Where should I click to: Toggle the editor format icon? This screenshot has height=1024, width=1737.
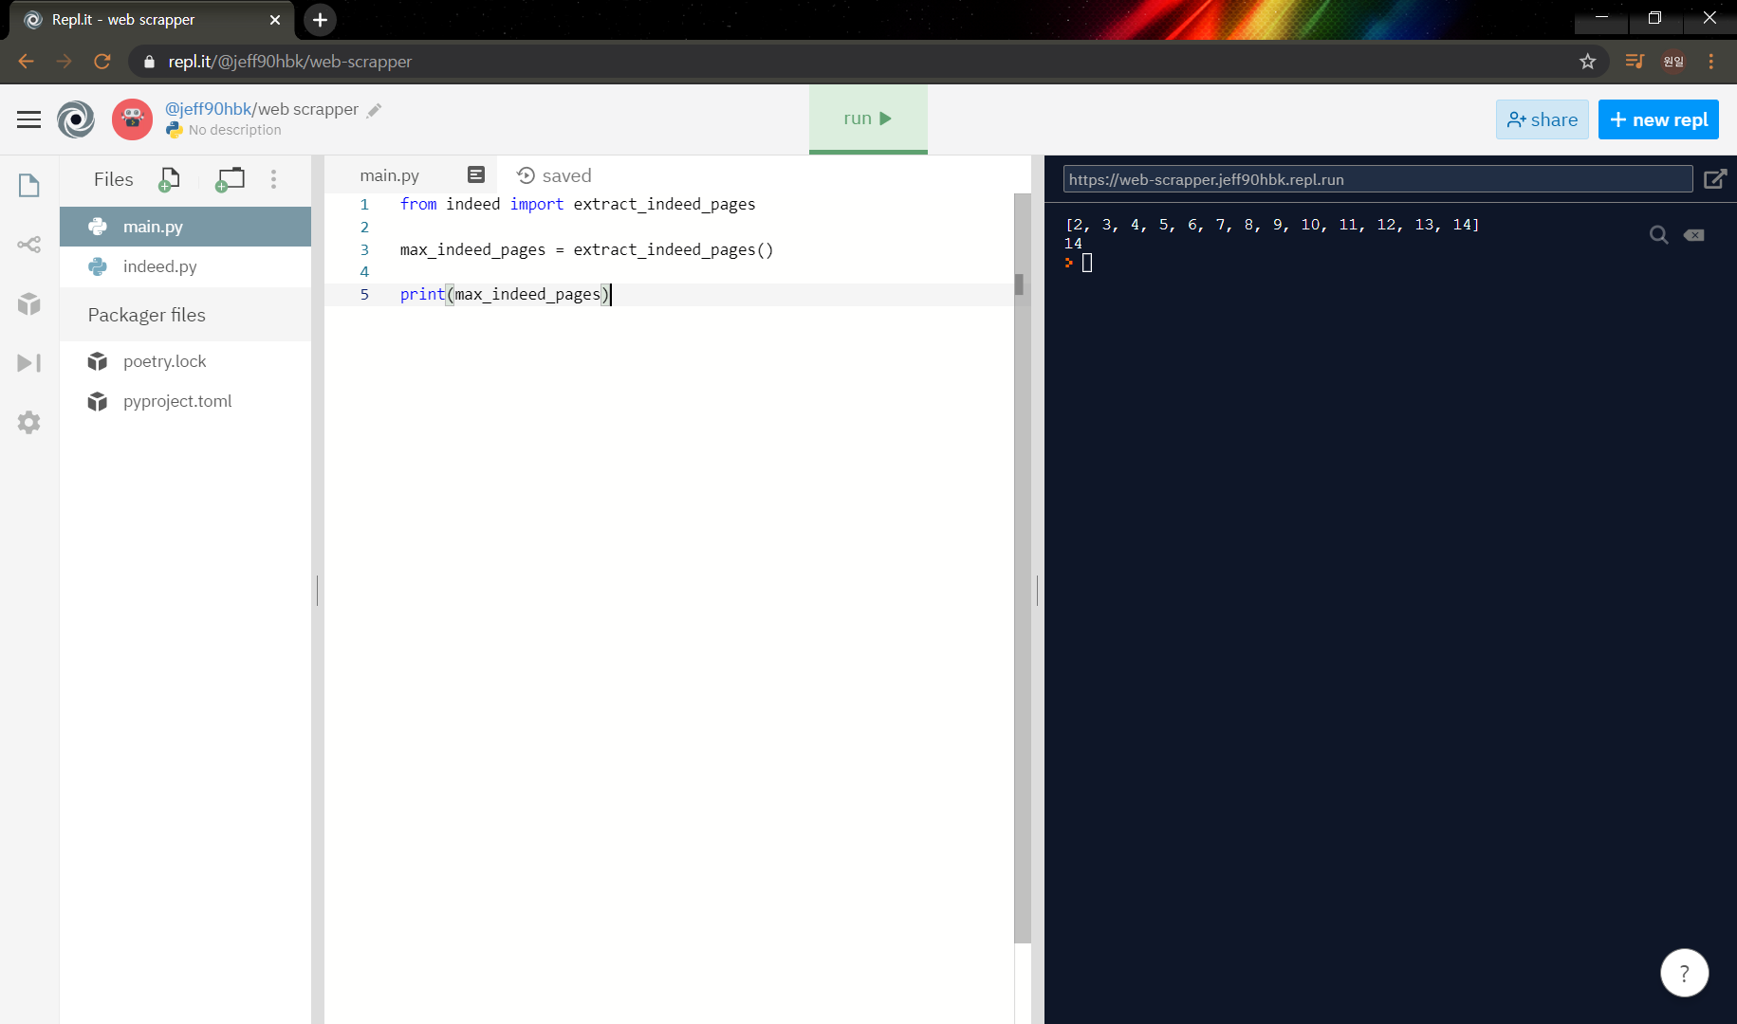476,174
